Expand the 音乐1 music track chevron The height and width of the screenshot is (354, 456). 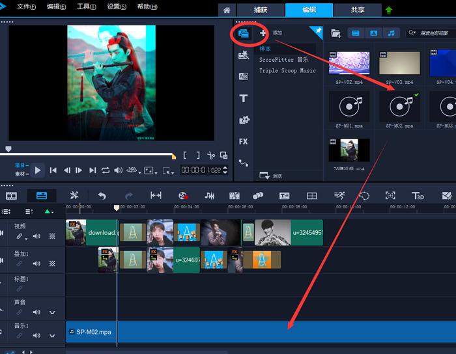(52, 336)
